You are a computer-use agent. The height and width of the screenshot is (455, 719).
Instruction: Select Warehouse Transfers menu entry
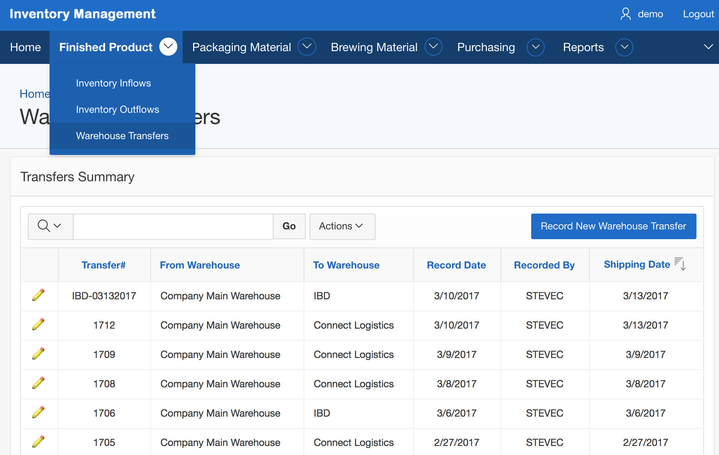[122, 136]
